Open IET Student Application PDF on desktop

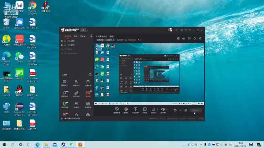[32, 76]
